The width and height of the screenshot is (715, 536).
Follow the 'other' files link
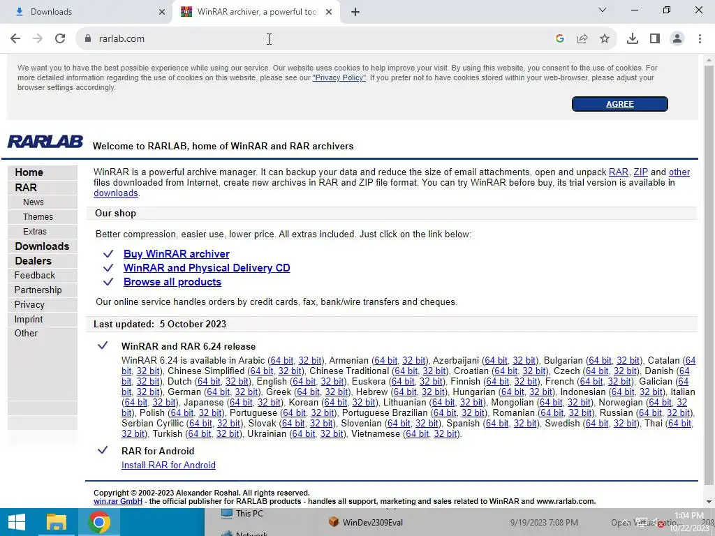point(679,172)
